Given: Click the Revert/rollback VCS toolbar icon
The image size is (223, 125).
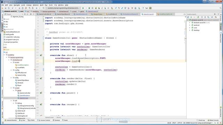Looking at the screenshot, I should 129,8.
